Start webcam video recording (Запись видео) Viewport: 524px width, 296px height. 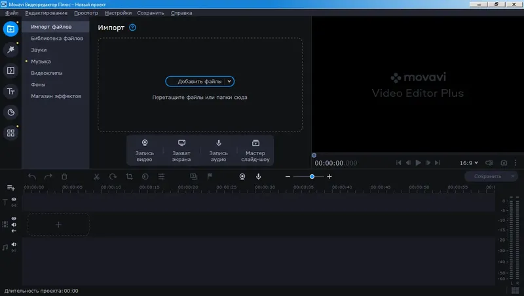[x=145, y=151]
